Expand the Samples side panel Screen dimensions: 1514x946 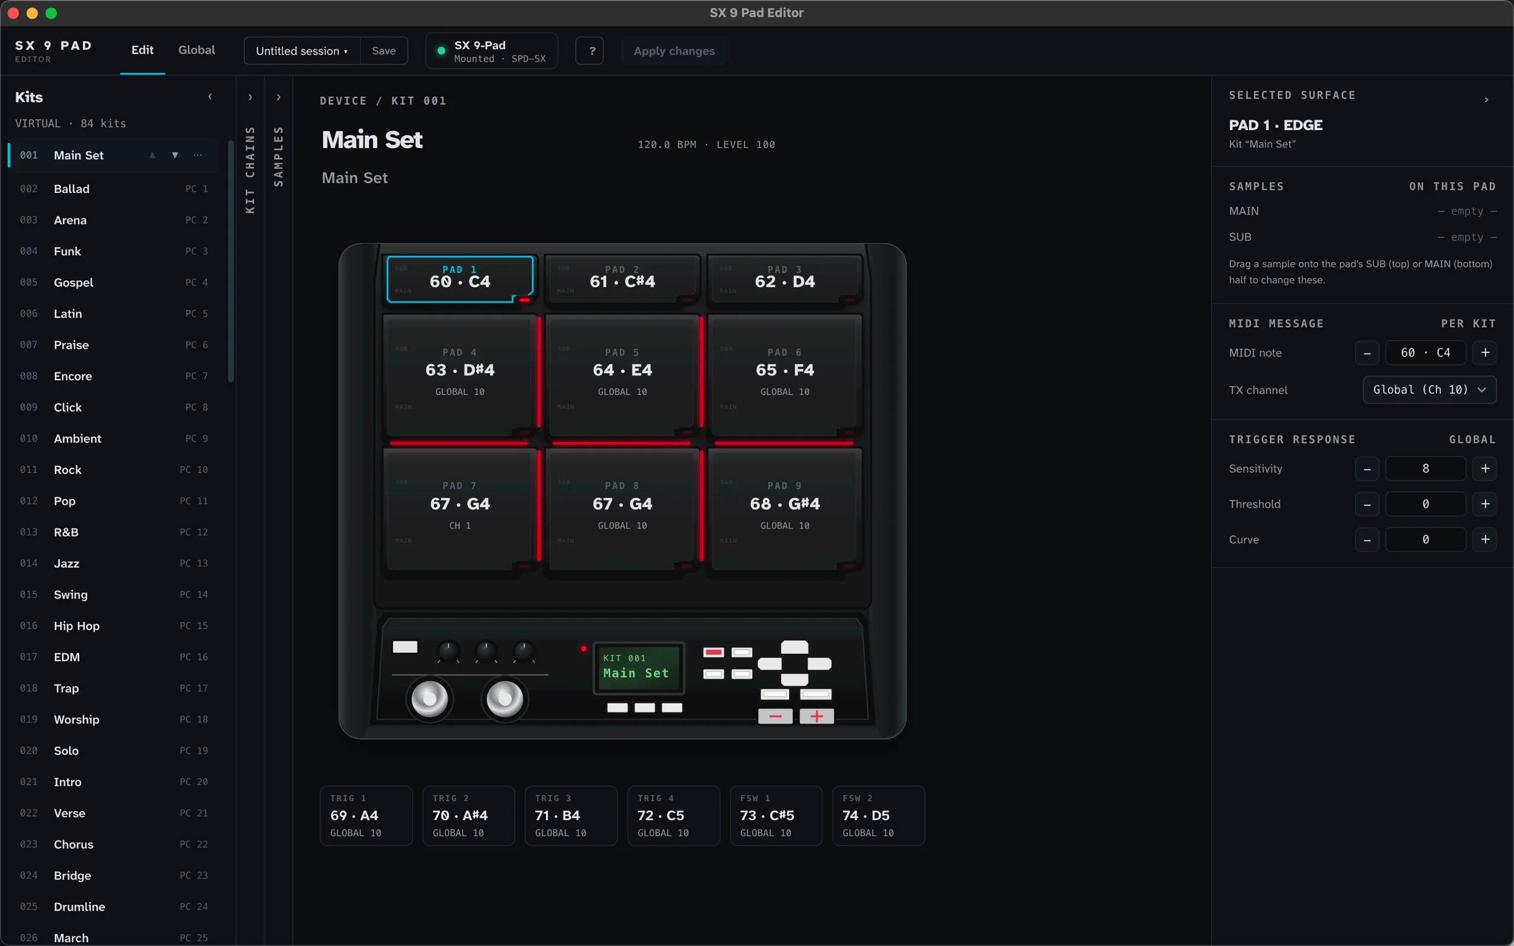coord(279,97)
